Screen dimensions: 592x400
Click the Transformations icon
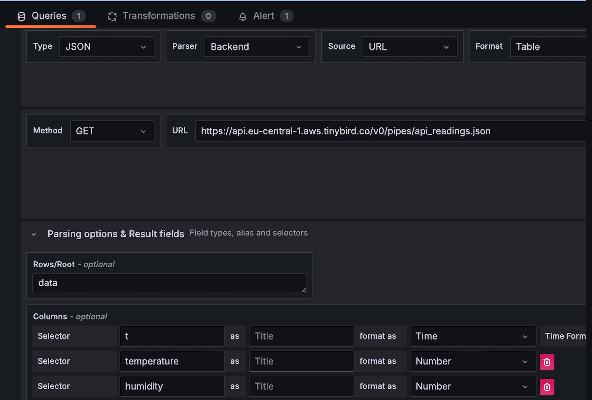tap(112, 16)
